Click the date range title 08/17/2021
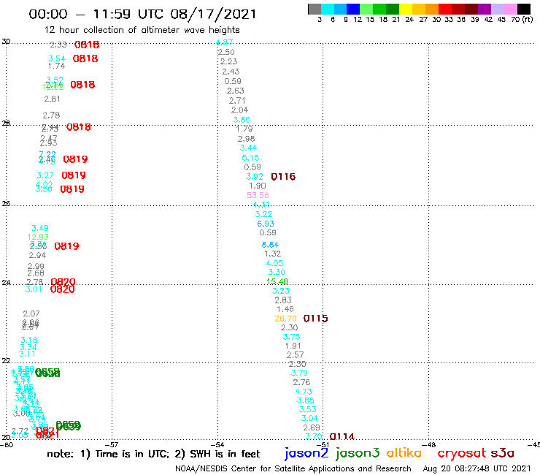 pyautogui.click(x=214, y=15)
